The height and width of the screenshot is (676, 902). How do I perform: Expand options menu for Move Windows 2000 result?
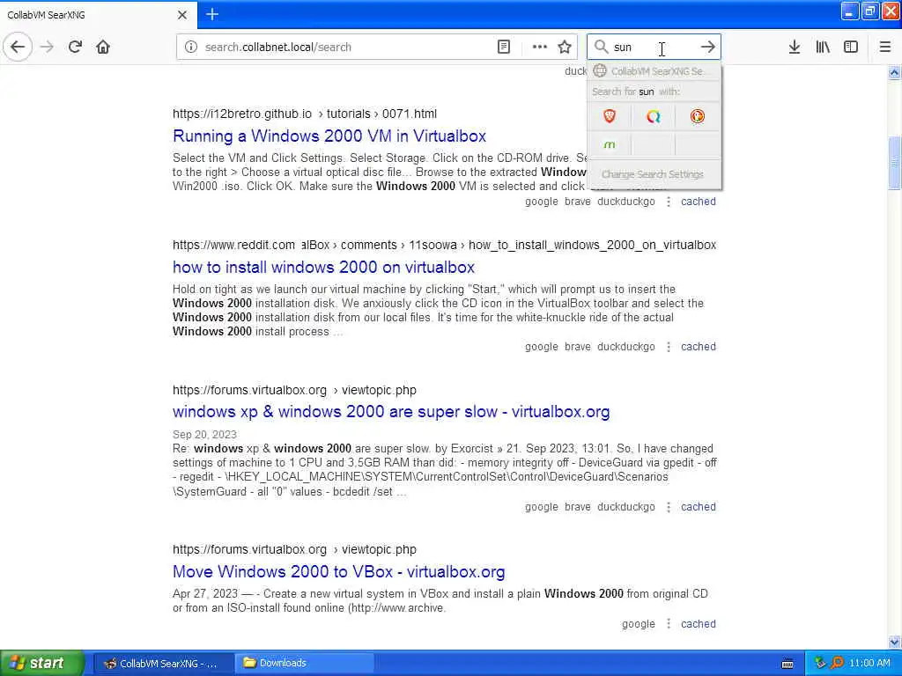669,624
